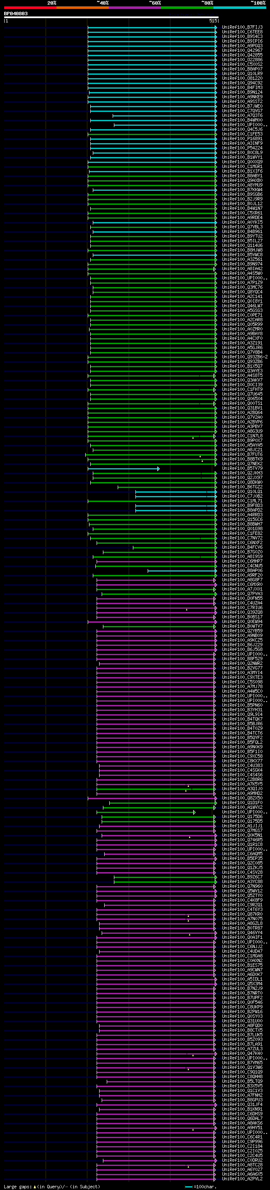Image resolution: width=270 pixels, height=1190 pixels.
Task: Select the UniRef100_C0DRU2 label
Action: (x=242, y=1160)
